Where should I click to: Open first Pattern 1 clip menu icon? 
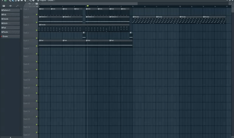[40, 17]
